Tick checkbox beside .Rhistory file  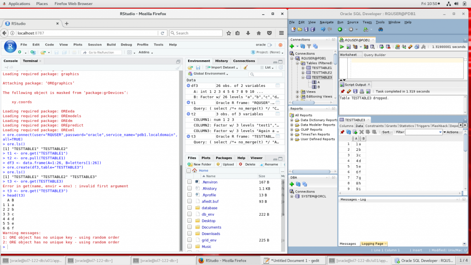coord(190,188)
